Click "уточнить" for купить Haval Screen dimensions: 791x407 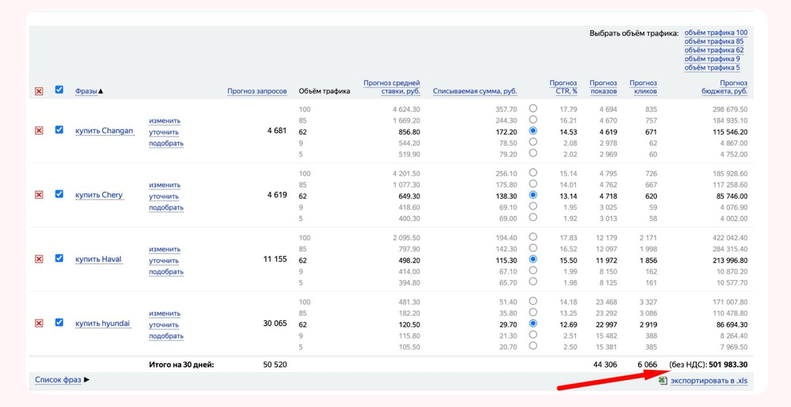pyautogui.click(x=164, y=260)
